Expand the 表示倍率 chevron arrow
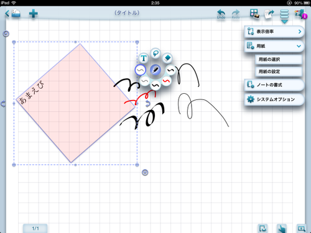 [300, 32]
